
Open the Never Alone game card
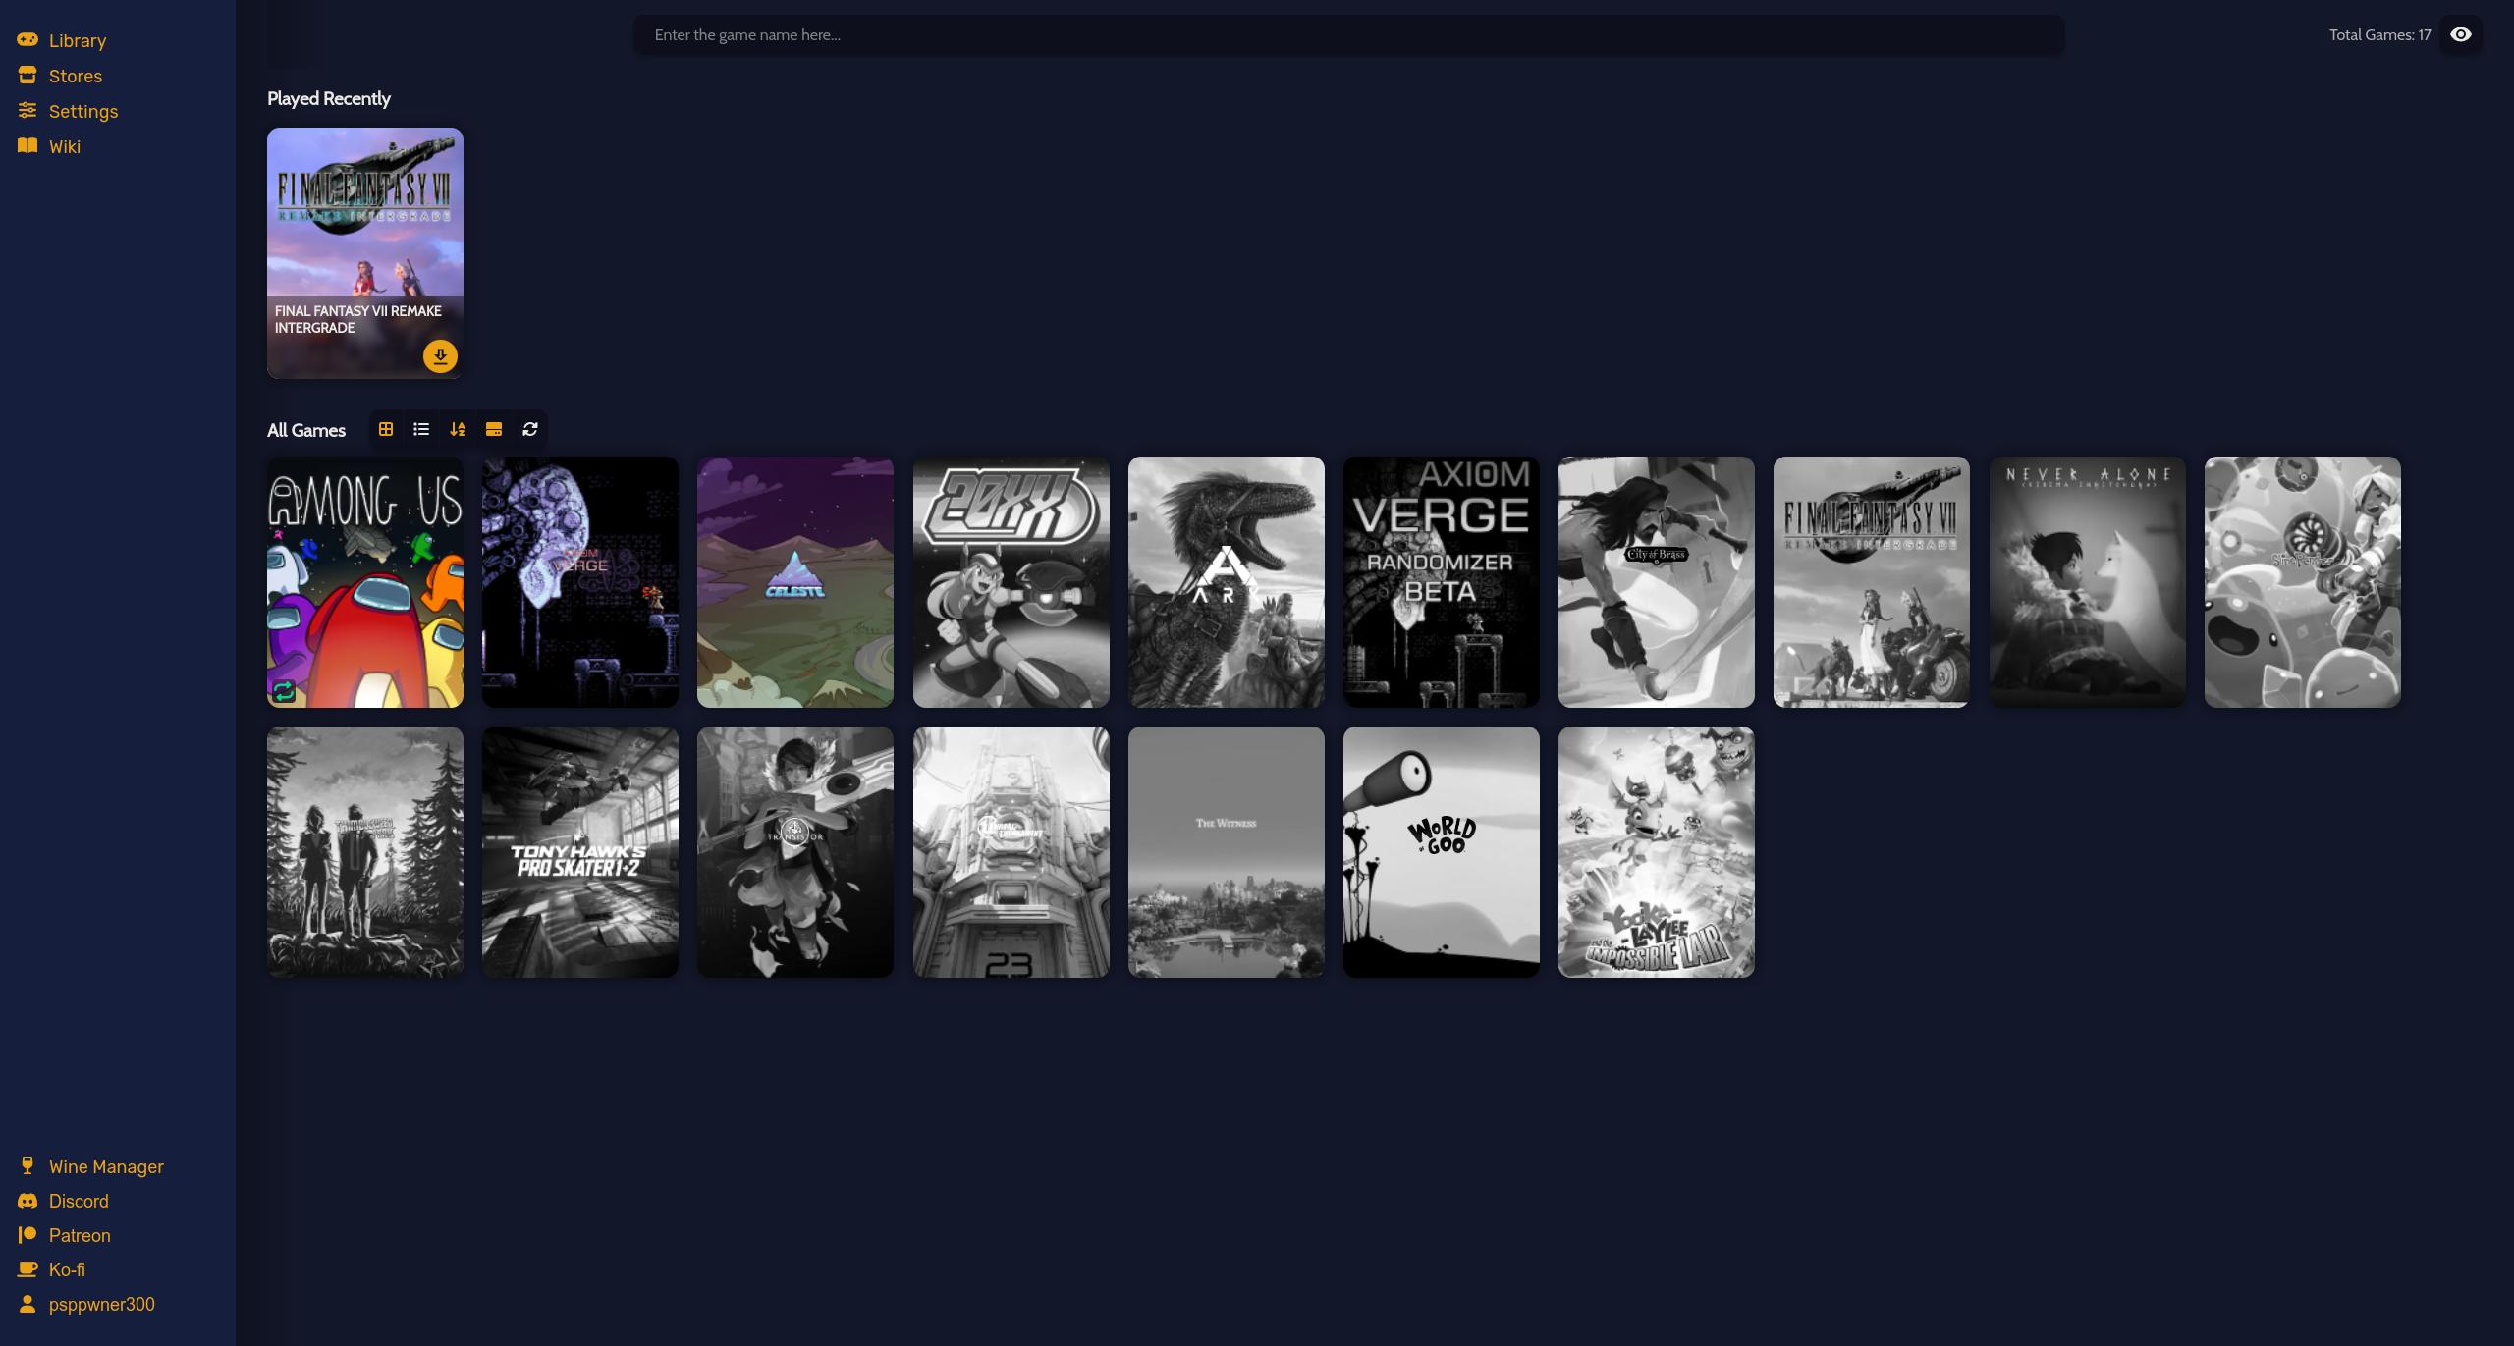click(2088, 582)
